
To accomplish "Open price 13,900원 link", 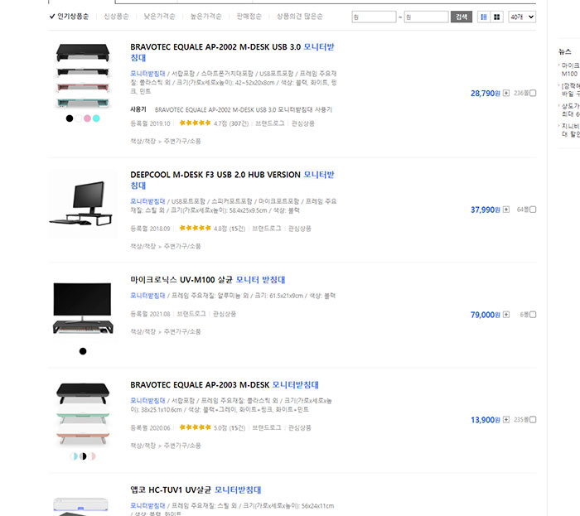I will (485, 420).
